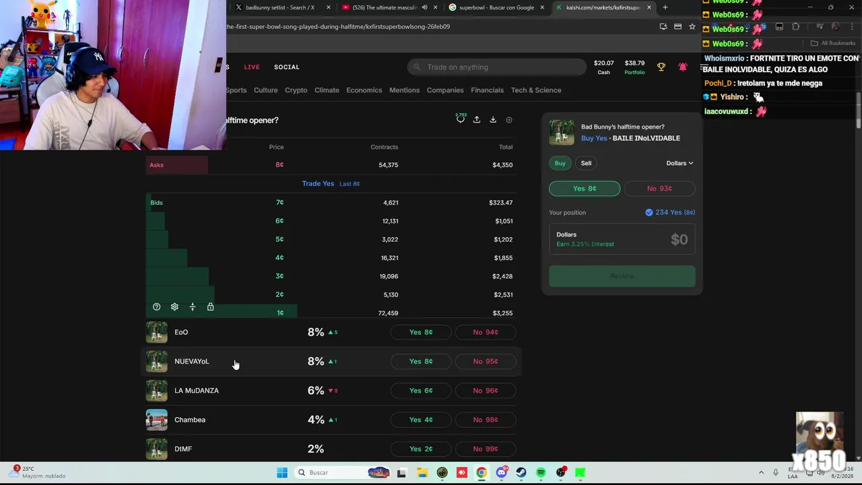
Task: Click the card icon beside the address bar star
Action: pyautogui.click(x=677, y=26)
